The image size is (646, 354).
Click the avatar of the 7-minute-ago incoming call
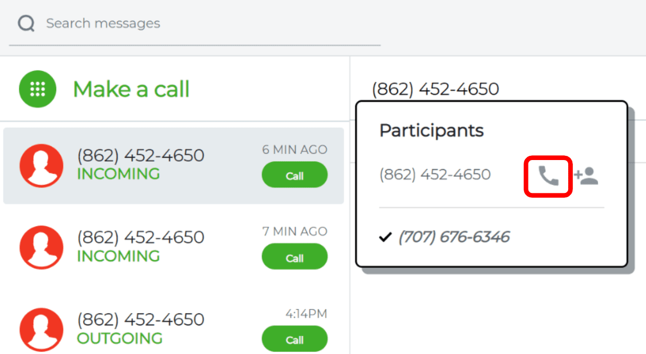tap(41, 247)
